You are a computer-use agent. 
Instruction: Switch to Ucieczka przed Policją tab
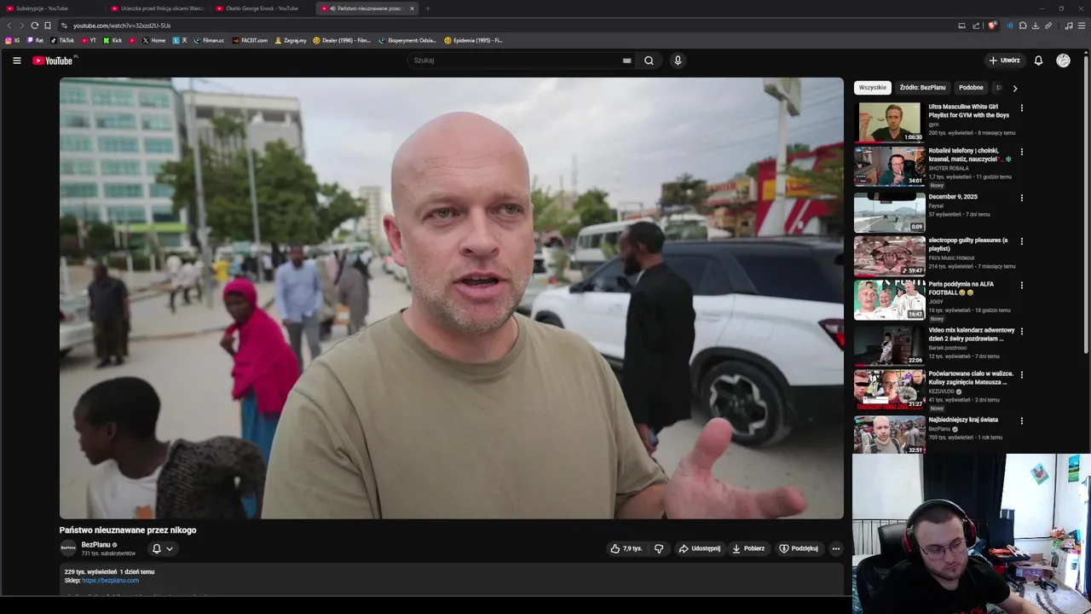pos(158,9)
